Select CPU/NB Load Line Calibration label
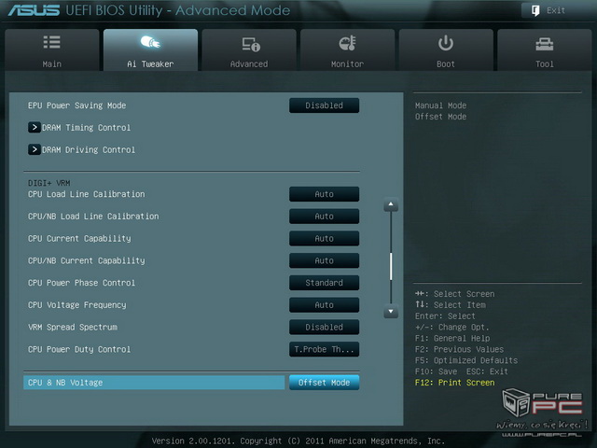The width and height of the screenshot is (597, 448). pos(93,217)
